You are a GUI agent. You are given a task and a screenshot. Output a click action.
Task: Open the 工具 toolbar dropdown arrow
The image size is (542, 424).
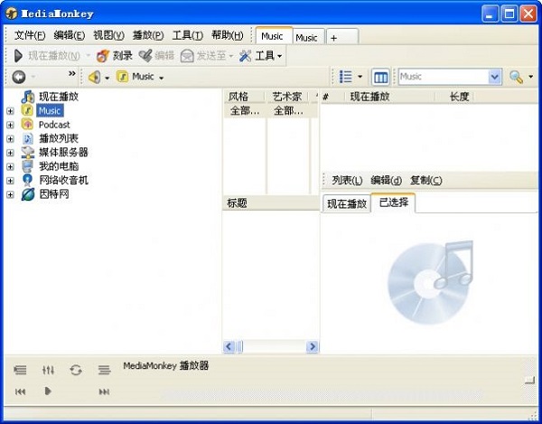coord(279,56)
